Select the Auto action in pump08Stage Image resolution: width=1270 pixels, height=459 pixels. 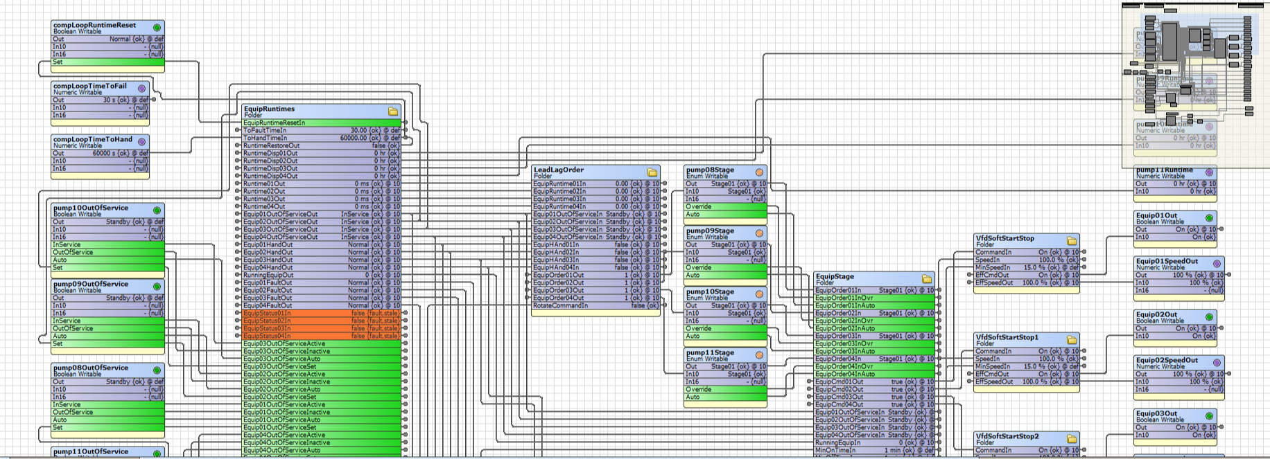[726, 214]
